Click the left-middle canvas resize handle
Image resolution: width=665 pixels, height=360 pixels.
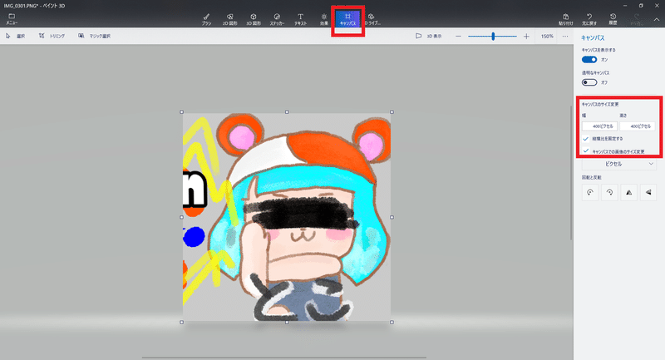pyautogui.click(x=181, y=217)
